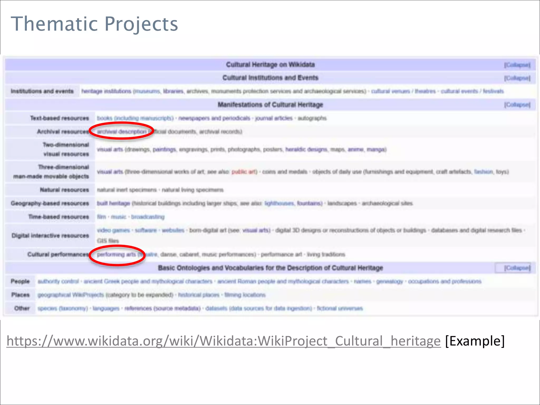This screenshot has height=405, width=540.
Task: Open the red public art link
Action: (244, 172)
